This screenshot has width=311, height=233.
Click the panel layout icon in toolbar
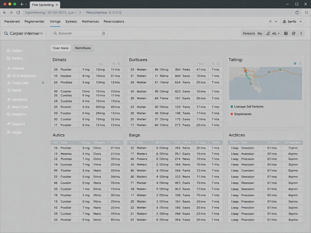click(x=286, y=33)
